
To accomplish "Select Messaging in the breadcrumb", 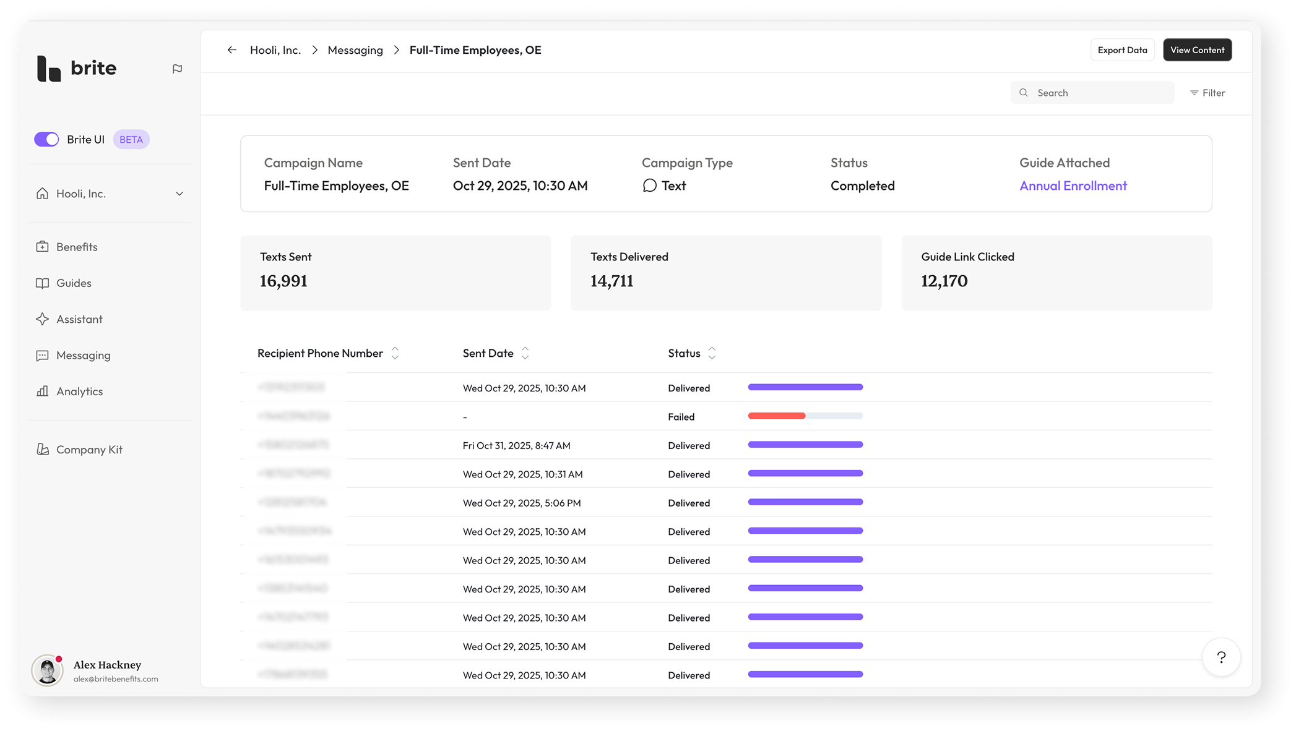I will (x=355, y=50).
